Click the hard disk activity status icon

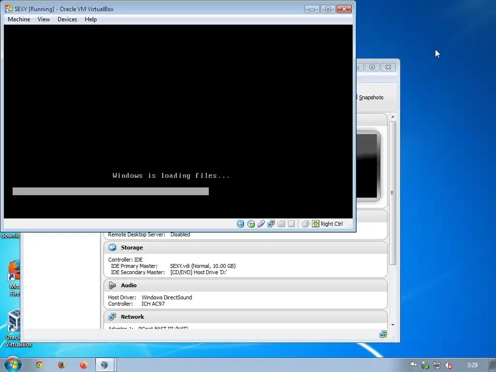240,224
